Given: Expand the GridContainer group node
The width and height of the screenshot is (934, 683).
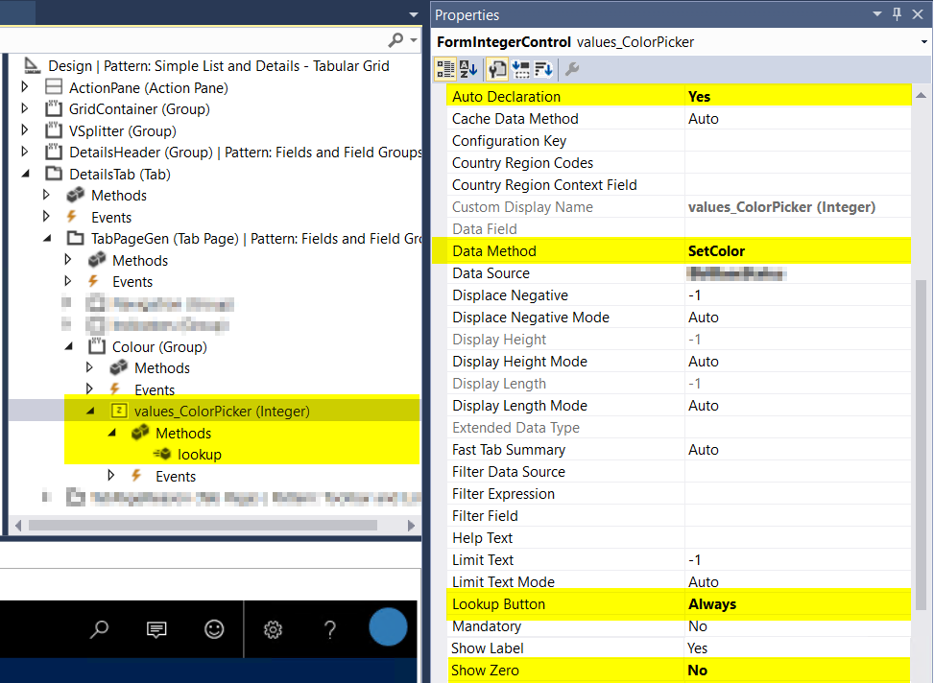Looking at the screenshot, I should tap(24, 108).
